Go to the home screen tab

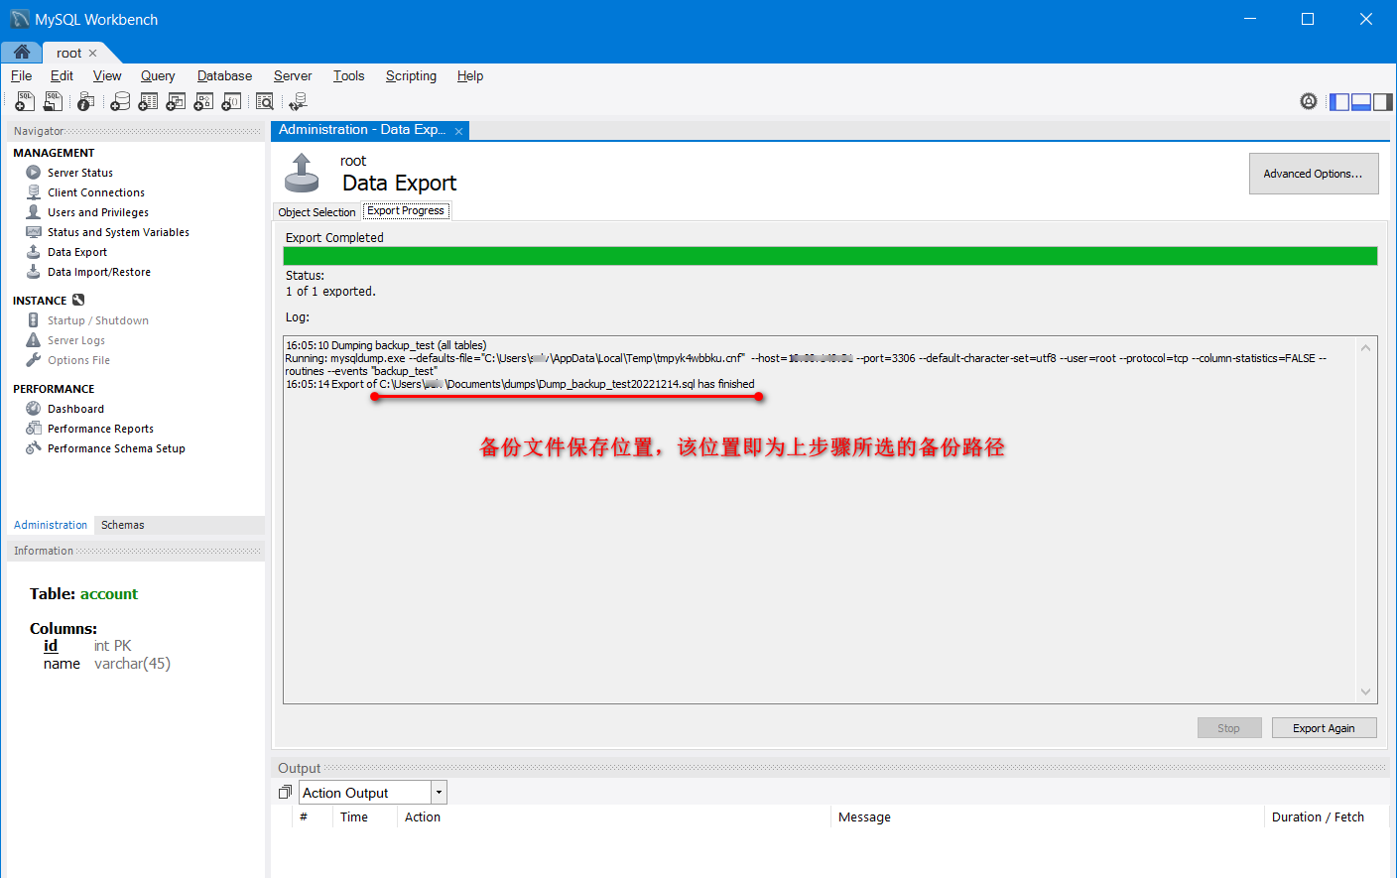21,53
